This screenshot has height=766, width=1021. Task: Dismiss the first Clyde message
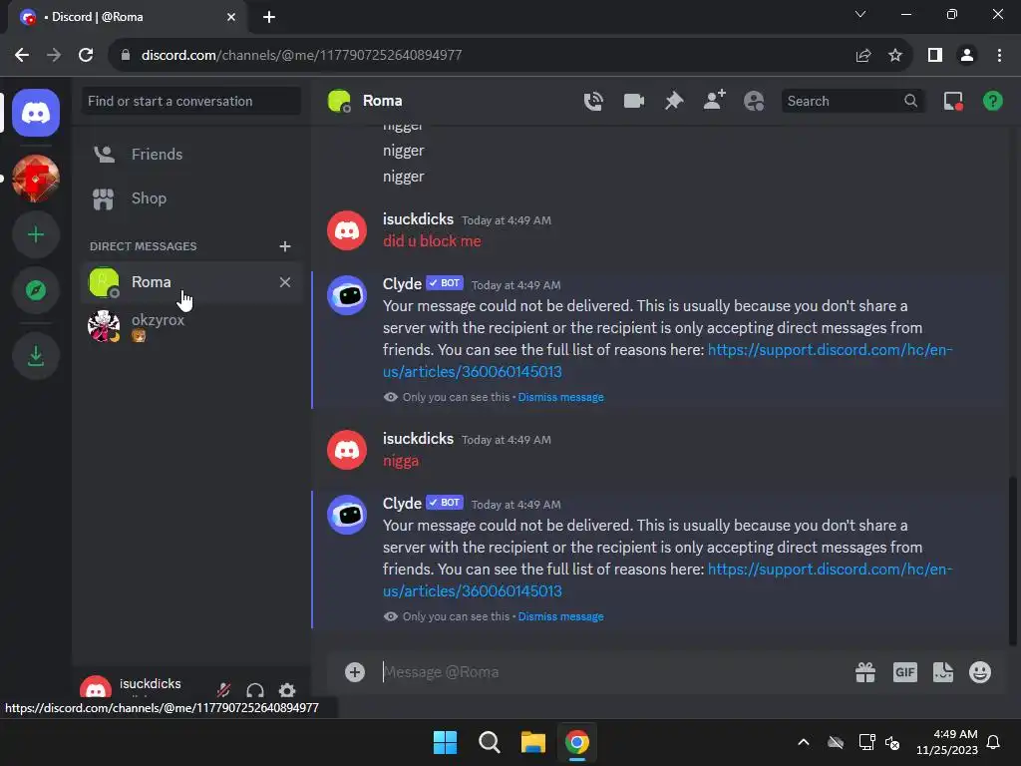pyautogui.click(x=560, y=397)
